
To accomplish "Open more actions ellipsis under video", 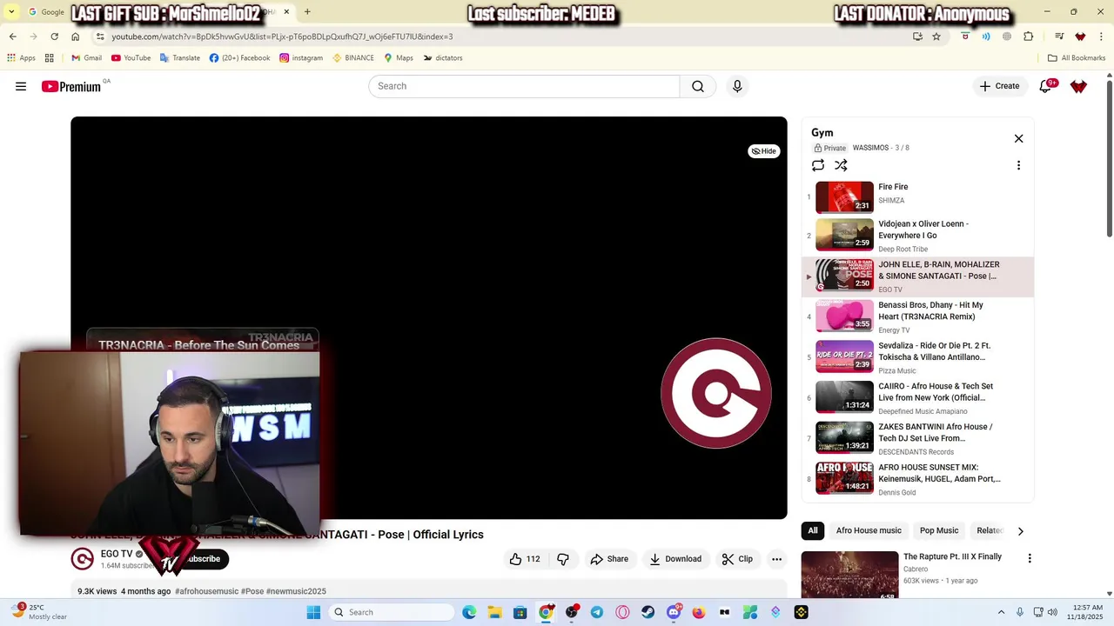I will [776, 559].
